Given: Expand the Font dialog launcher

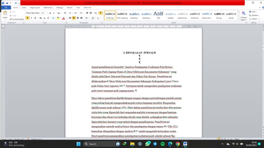Looking at the screenshot, I should pos(66,23).
